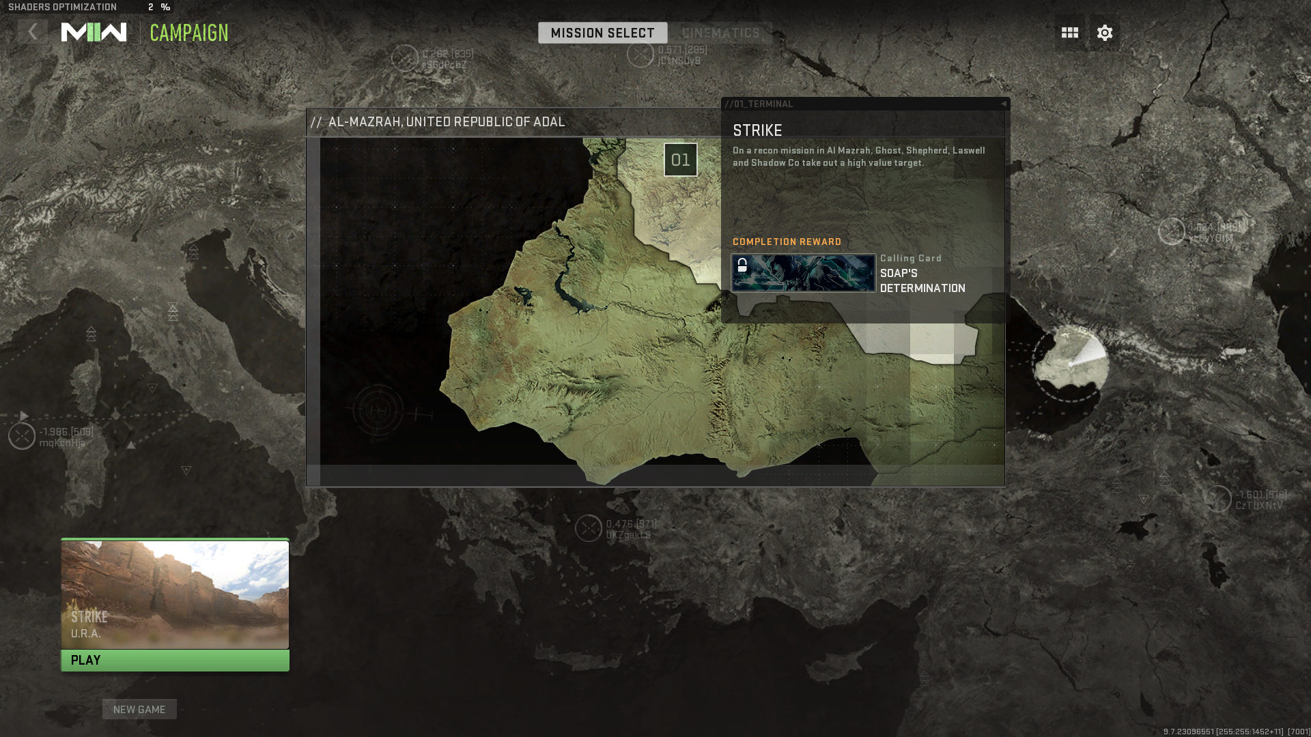Click the mission description starting 'On a recon mission'
Image resolution: width=1311 pixels, height=737 pixels.
(859, 156)
